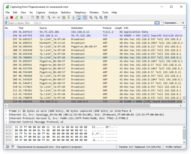Open the Go menu
The height and width of the screenshot is (154, 191).
(x=31, y=12)
